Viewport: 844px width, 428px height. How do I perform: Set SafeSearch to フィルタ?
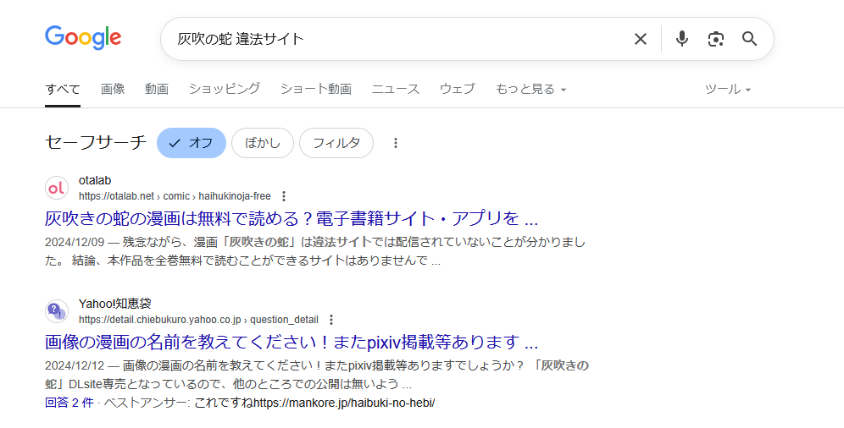[336, 143]
